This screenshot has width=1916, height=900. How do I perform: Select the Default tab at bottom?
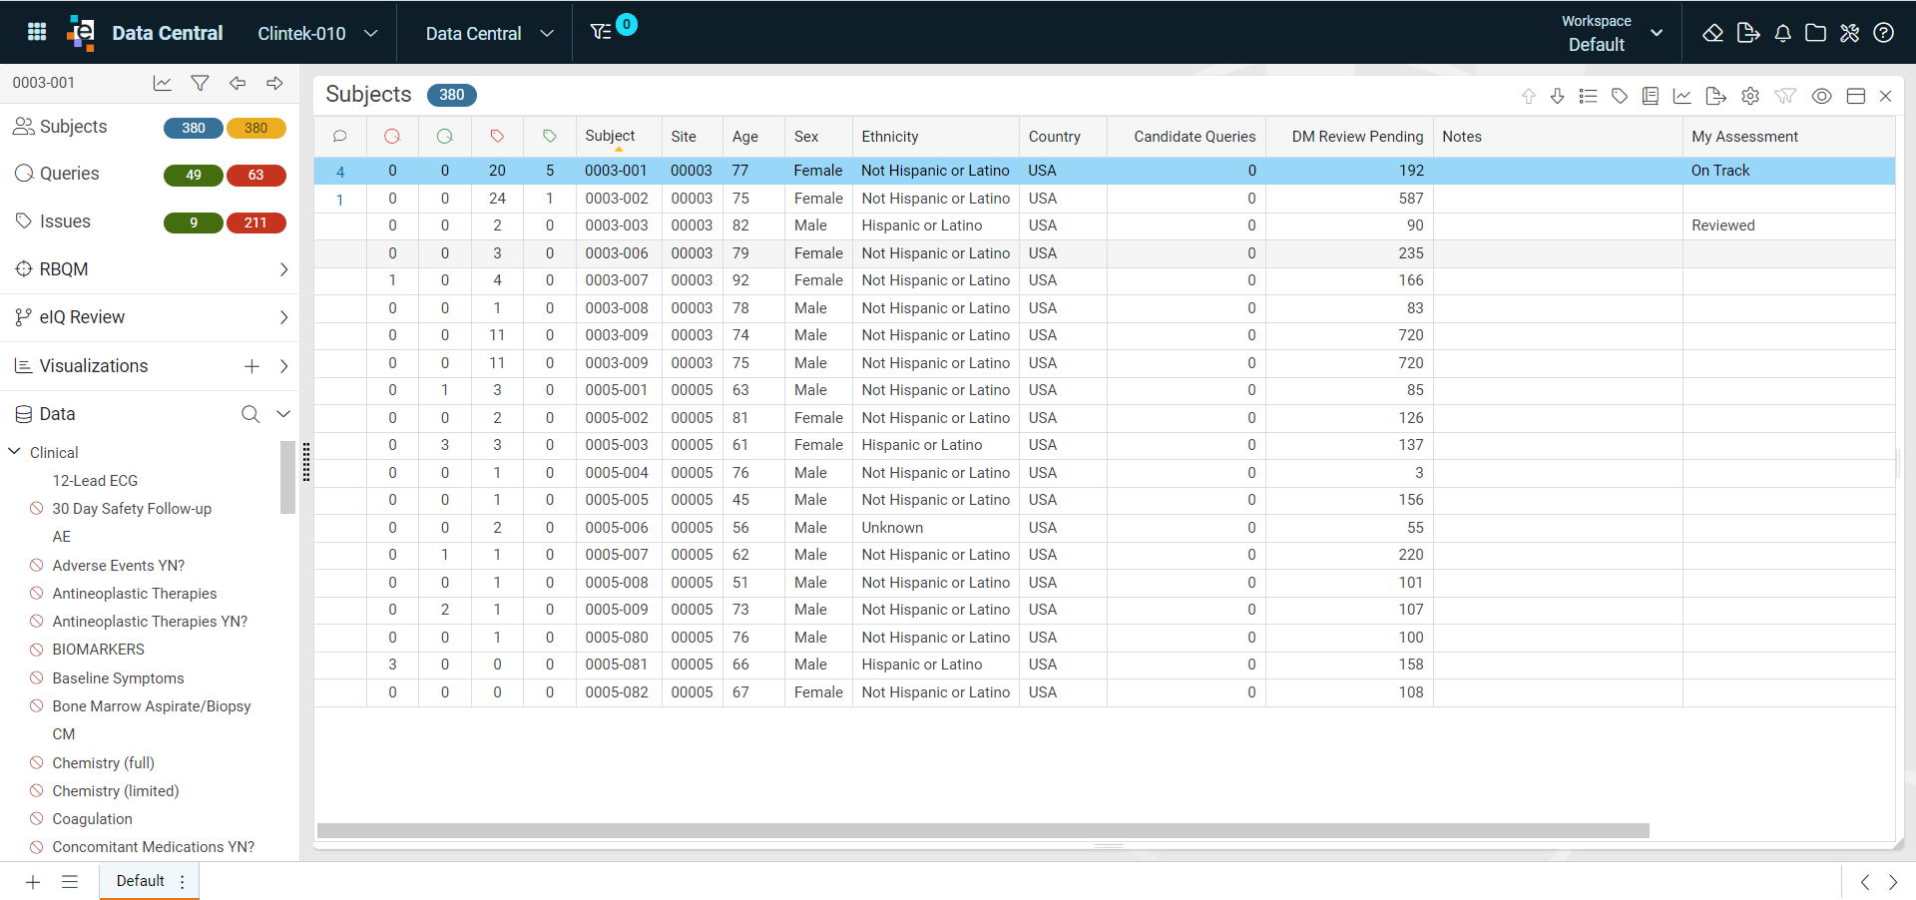141,881
